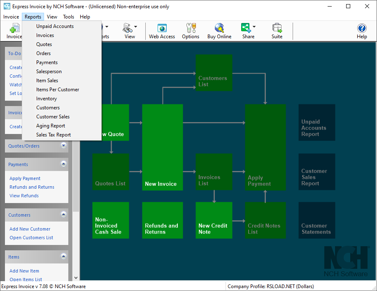Click the Invoice toolbar icon
This screenshot has height=291, width=377.
(x=14, y=31)
